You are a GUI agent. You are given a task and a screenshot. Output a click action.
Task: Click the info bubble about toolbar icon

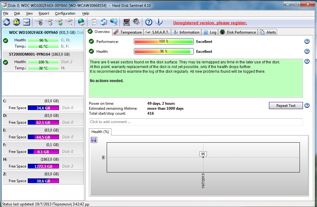pyautogui.click(x=159, y=22)
